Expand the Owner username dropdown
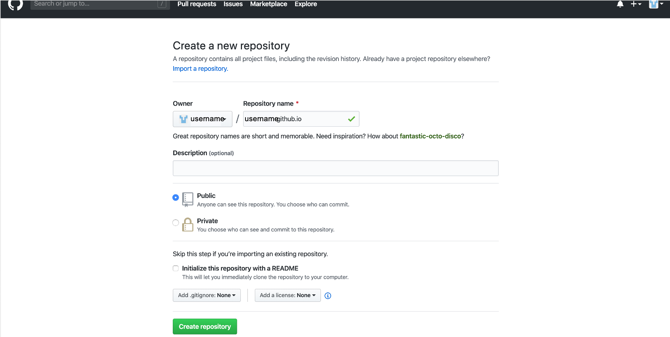 click(202, 119)
